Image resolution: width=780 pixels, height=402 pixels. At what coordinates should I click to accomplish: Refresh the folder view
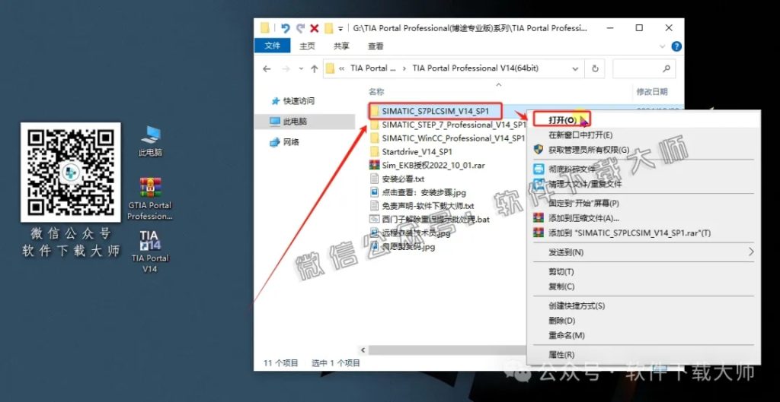coord(594,69)
